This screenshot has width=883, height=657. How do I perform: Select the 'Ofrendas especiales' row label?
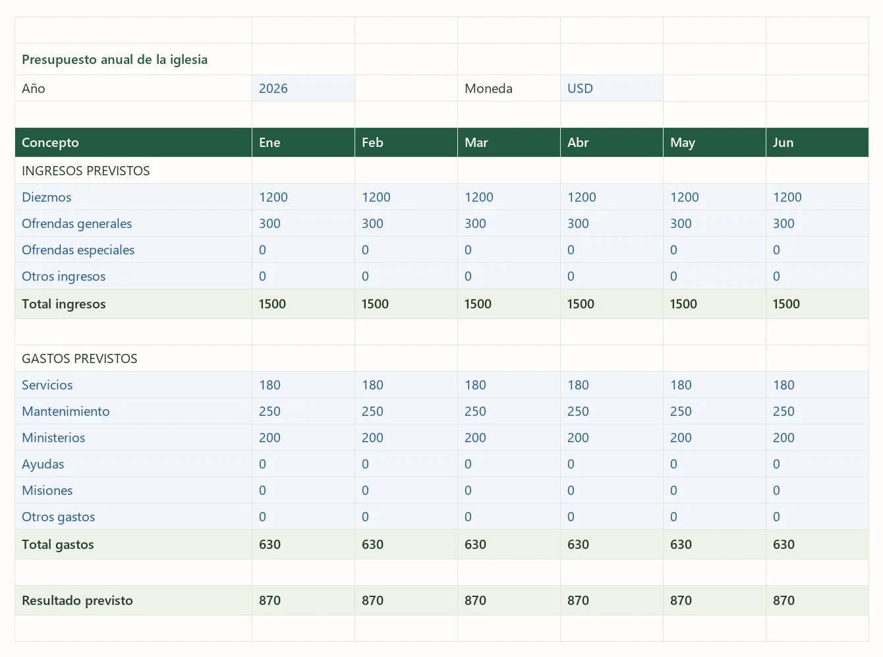tap(133, 250)
